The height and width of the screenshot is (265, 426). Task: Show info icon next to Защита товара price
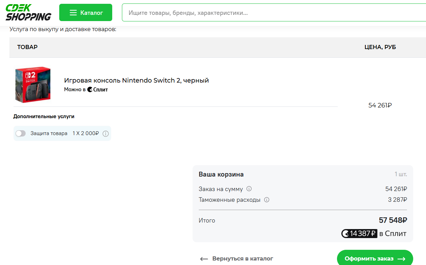[x=106, y=134]
